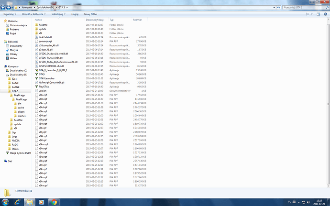Viewport: 330px width, 206px height.
Task: Select the version text document icon
Action: pyautogui.click(x=36, y=91)
